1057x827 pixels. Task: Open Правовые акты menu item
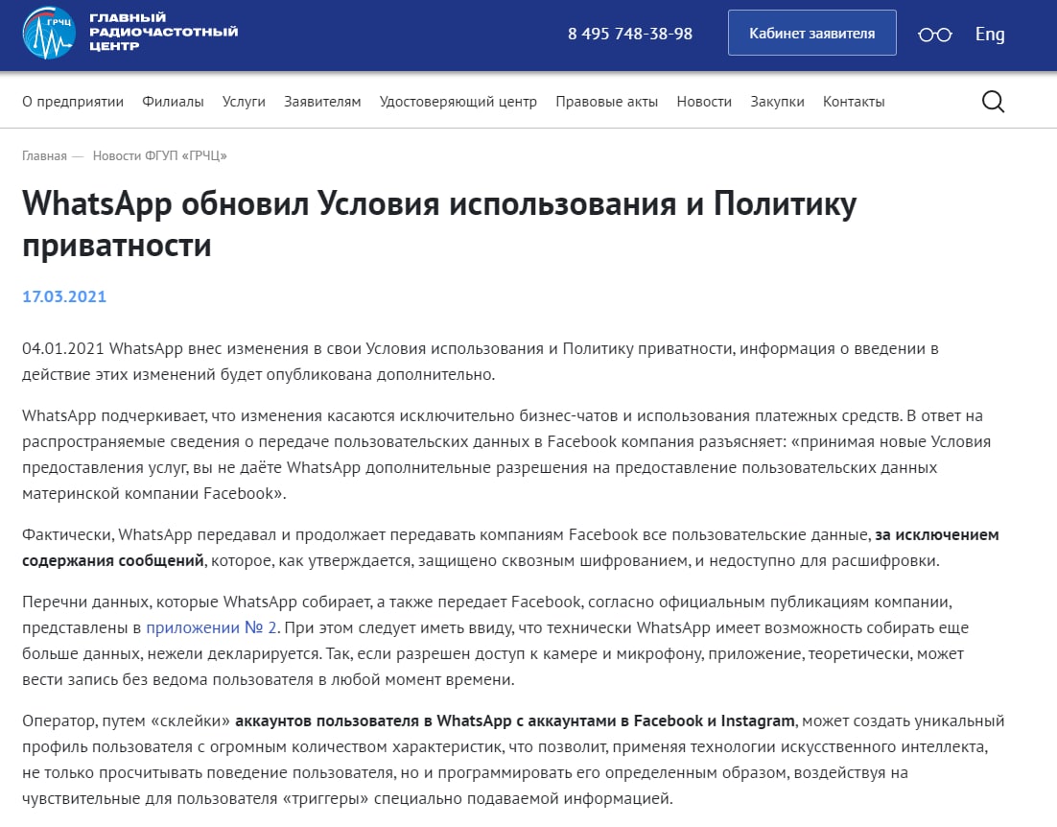coord(607,102)
